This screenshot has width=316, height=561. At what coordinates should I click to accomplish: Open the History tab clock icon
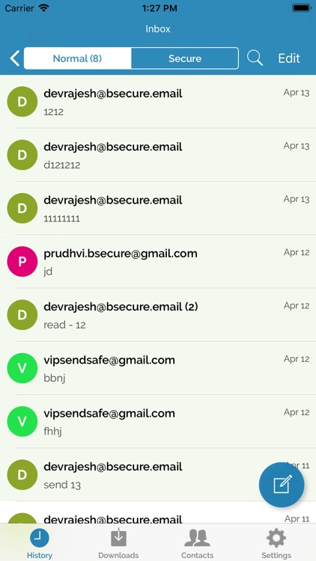[x=40, y=539]
